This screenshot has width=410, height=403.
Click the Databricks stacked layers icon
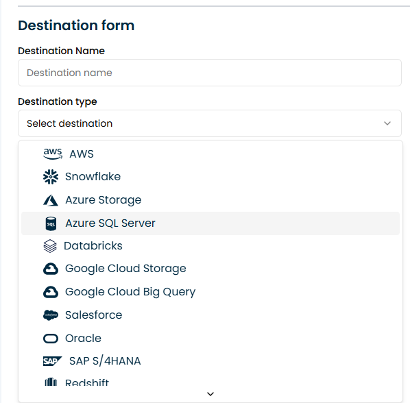50,246
